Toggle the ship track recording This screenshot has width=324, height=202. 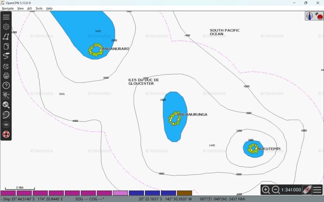click(x=6, y=56)
